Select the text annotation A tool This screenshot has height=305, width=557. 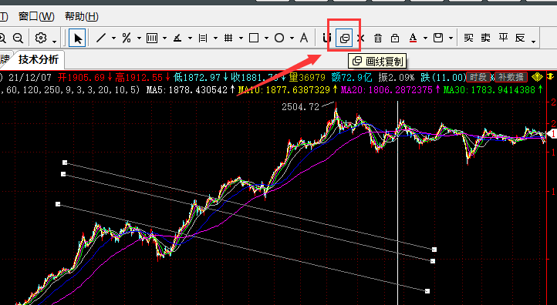[x=304, y=38]
